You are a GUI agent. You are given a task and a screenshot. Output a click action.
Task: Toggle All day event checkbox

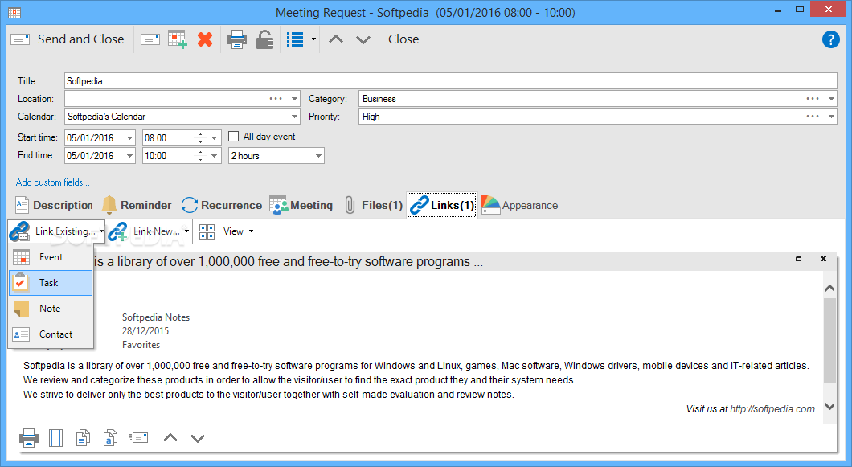pyautogui.click(x=234, y=137)
